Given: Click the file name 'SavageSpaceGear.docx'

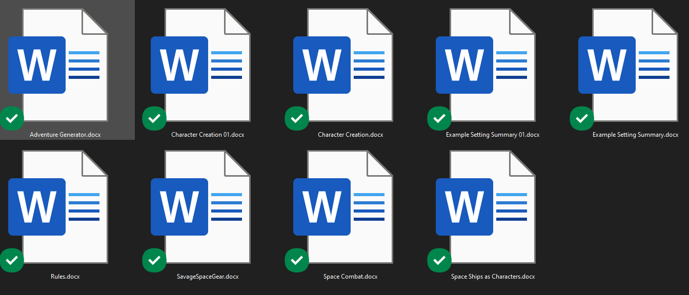Looking at the screenshot, I should [x=208, y=277].
